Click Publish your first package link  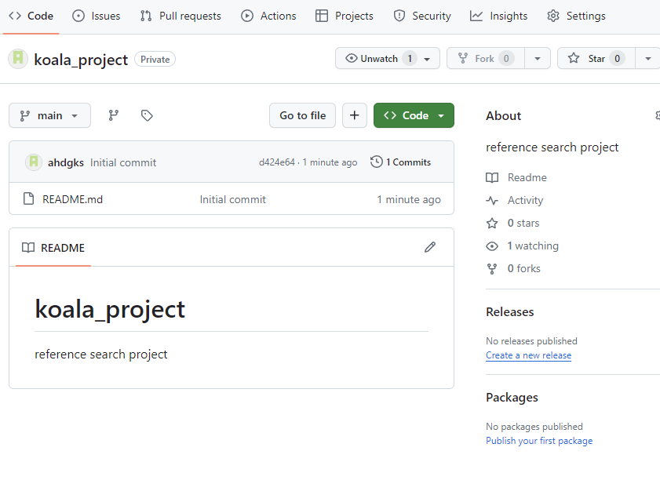tap(539, 441)
